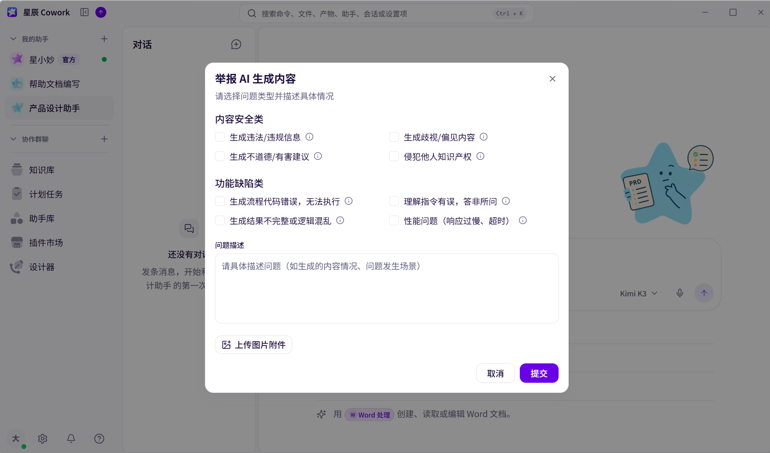Collapse the 我的助手 section
Image resolution: width=770 pixels, height=453 pixels.
coord(13,39)
